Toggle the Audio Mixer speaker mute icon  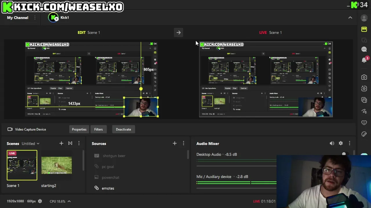[332, 143]
